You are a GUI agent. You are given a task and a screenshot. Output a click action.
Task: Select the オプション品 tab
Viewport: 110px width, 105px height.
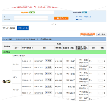pyautogui.click(x=23, y=28)
